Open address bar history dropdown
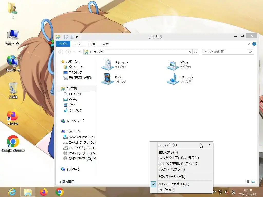This screenshot has height=197, width=263. coord(190,52)
